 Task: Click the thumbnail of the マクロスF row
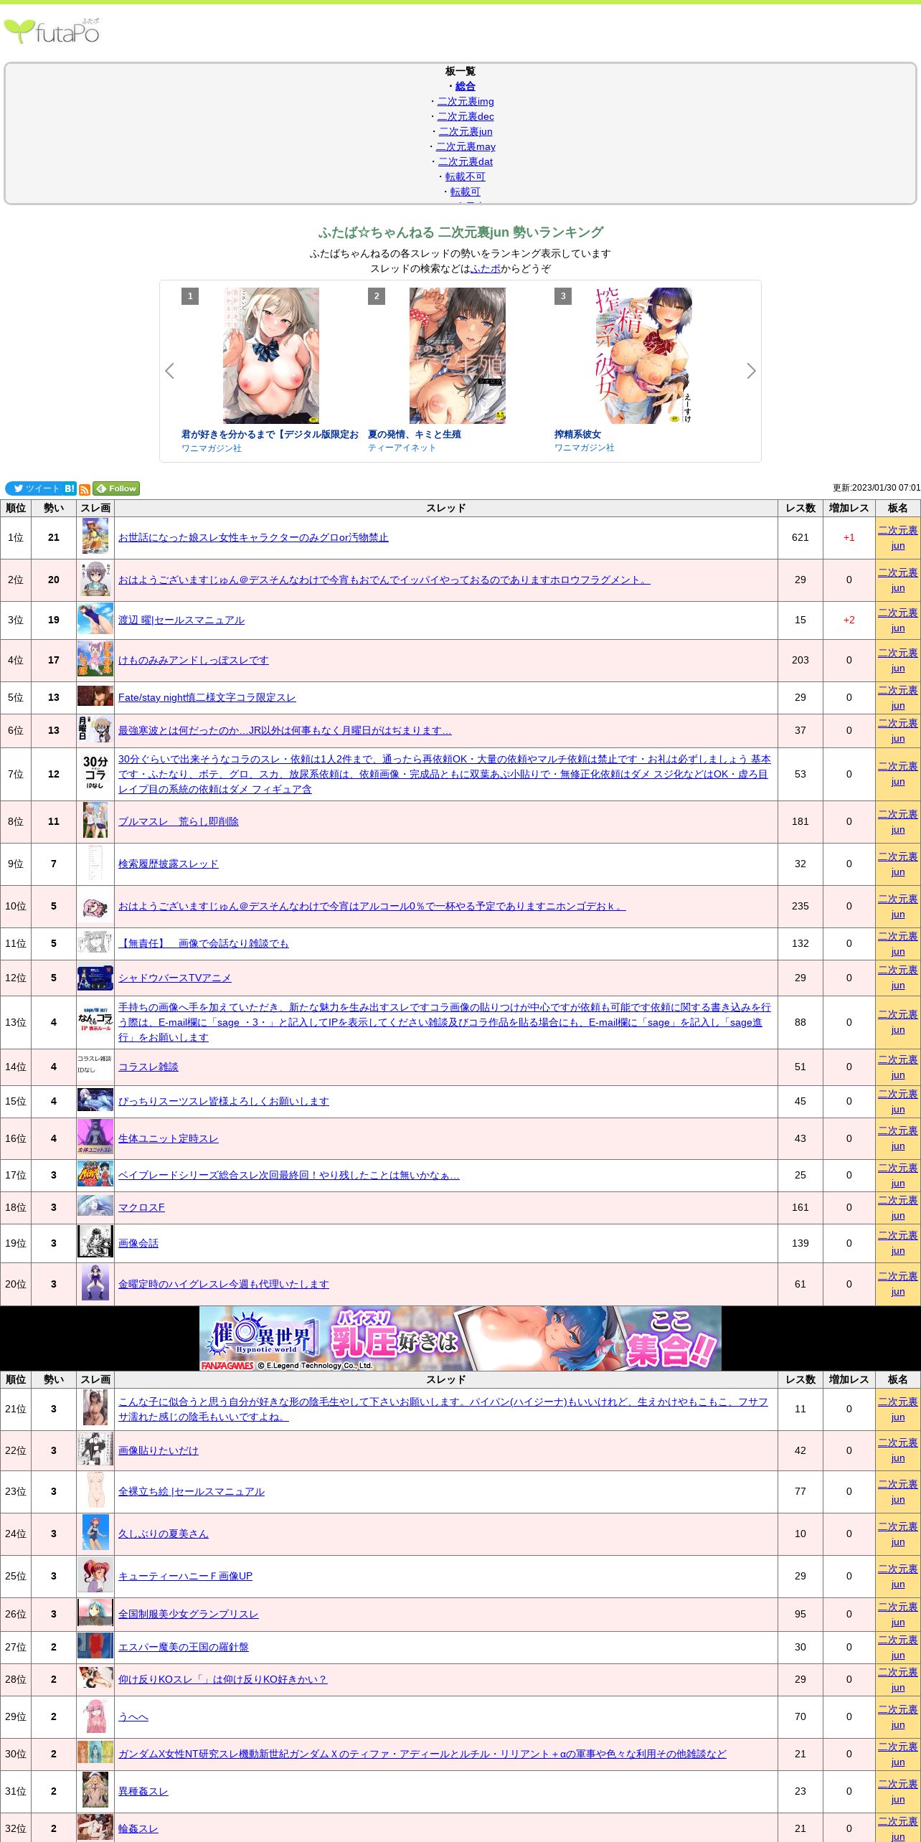pos(95,1206)
